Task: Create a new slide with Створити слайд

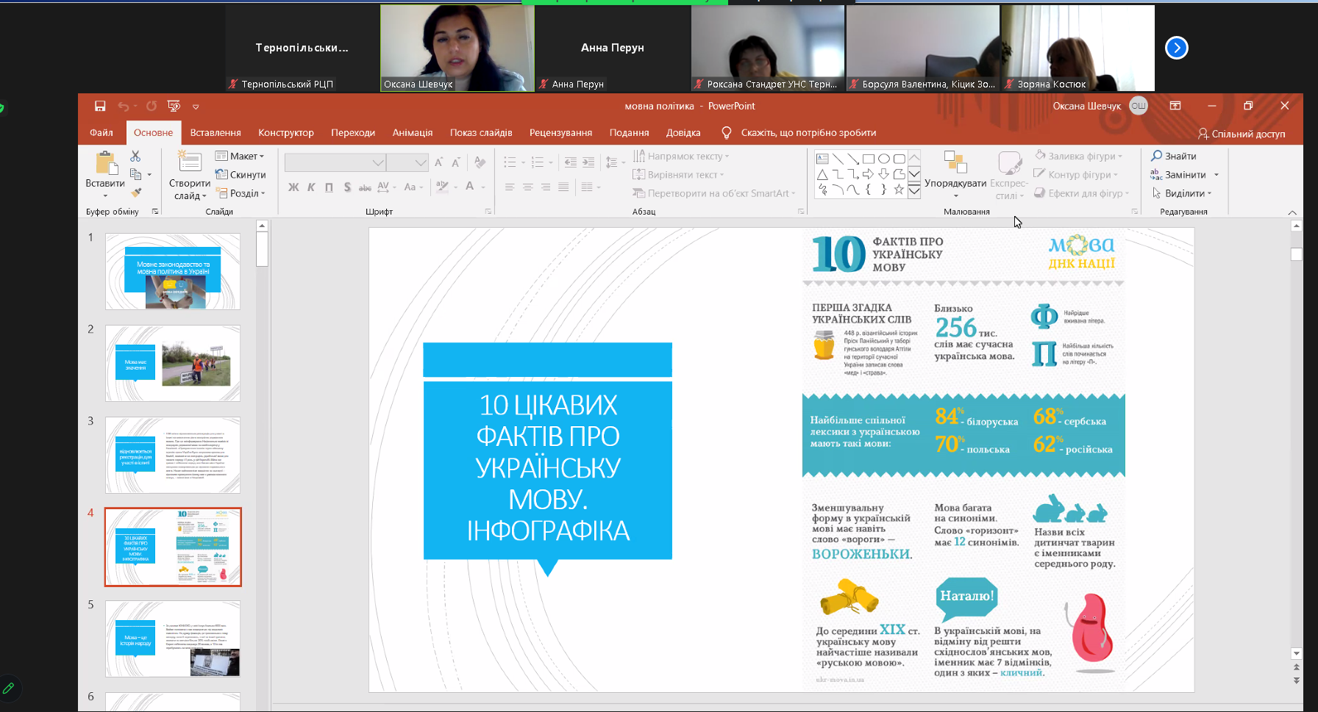Action: pyautogui.click(x=190, y=176)
